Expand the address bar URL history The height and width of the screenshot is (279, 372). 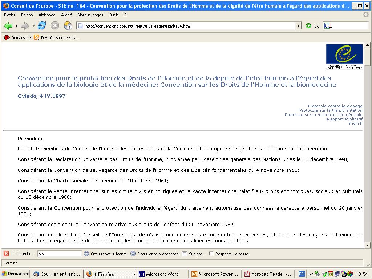tap(298, 26)
